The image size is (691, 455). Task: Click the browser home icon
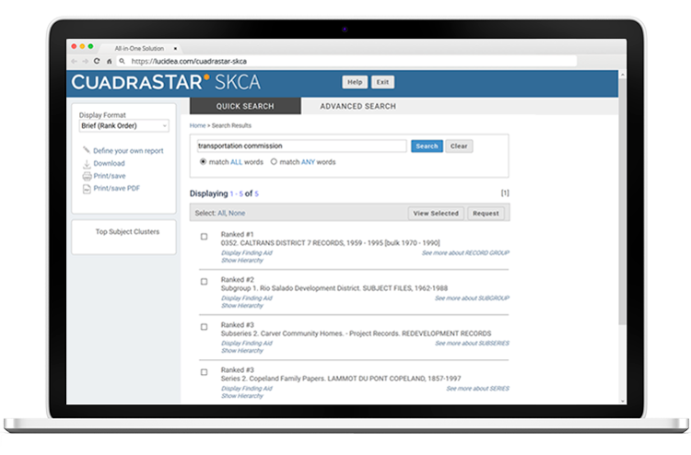(109, 61)
